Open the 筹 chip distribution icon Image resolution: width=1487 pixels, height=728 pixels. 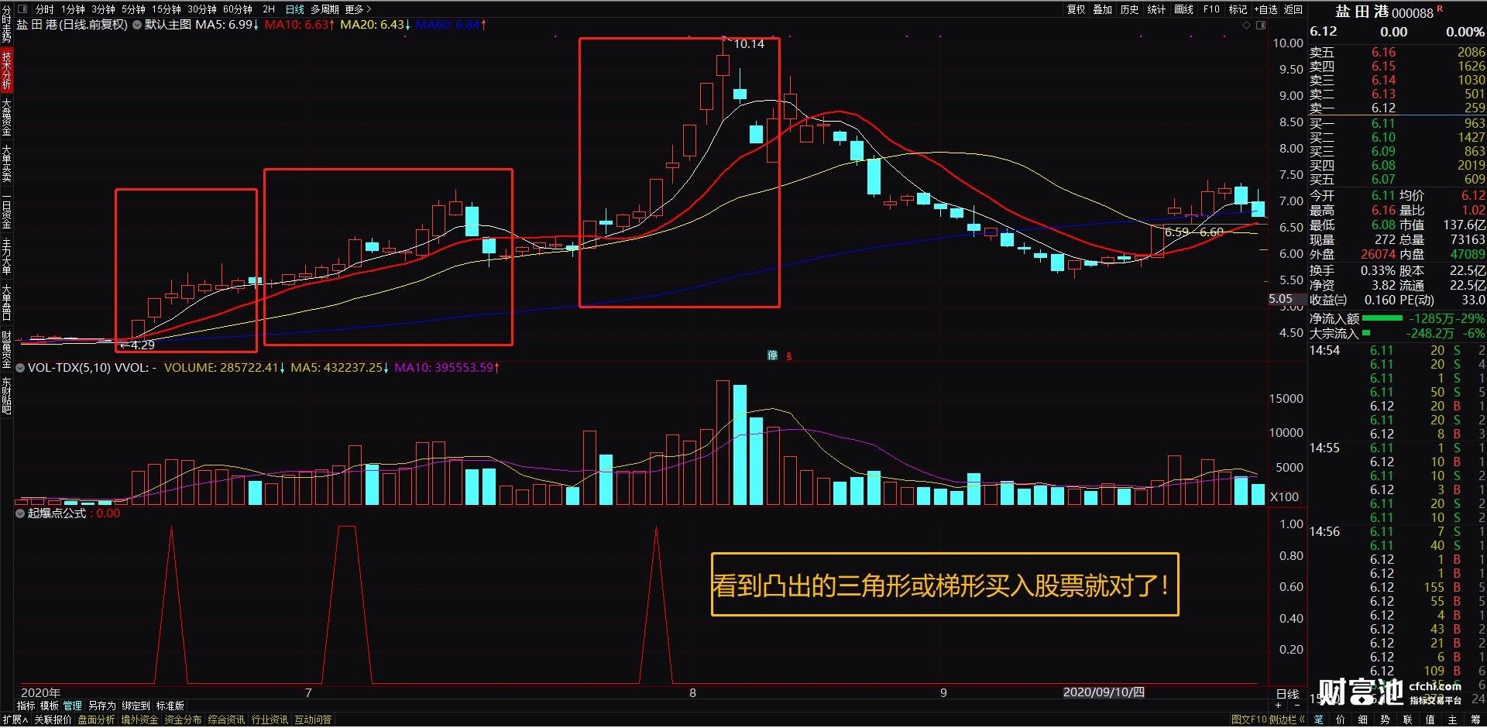pyautogui.click(x=1475, y=719)
